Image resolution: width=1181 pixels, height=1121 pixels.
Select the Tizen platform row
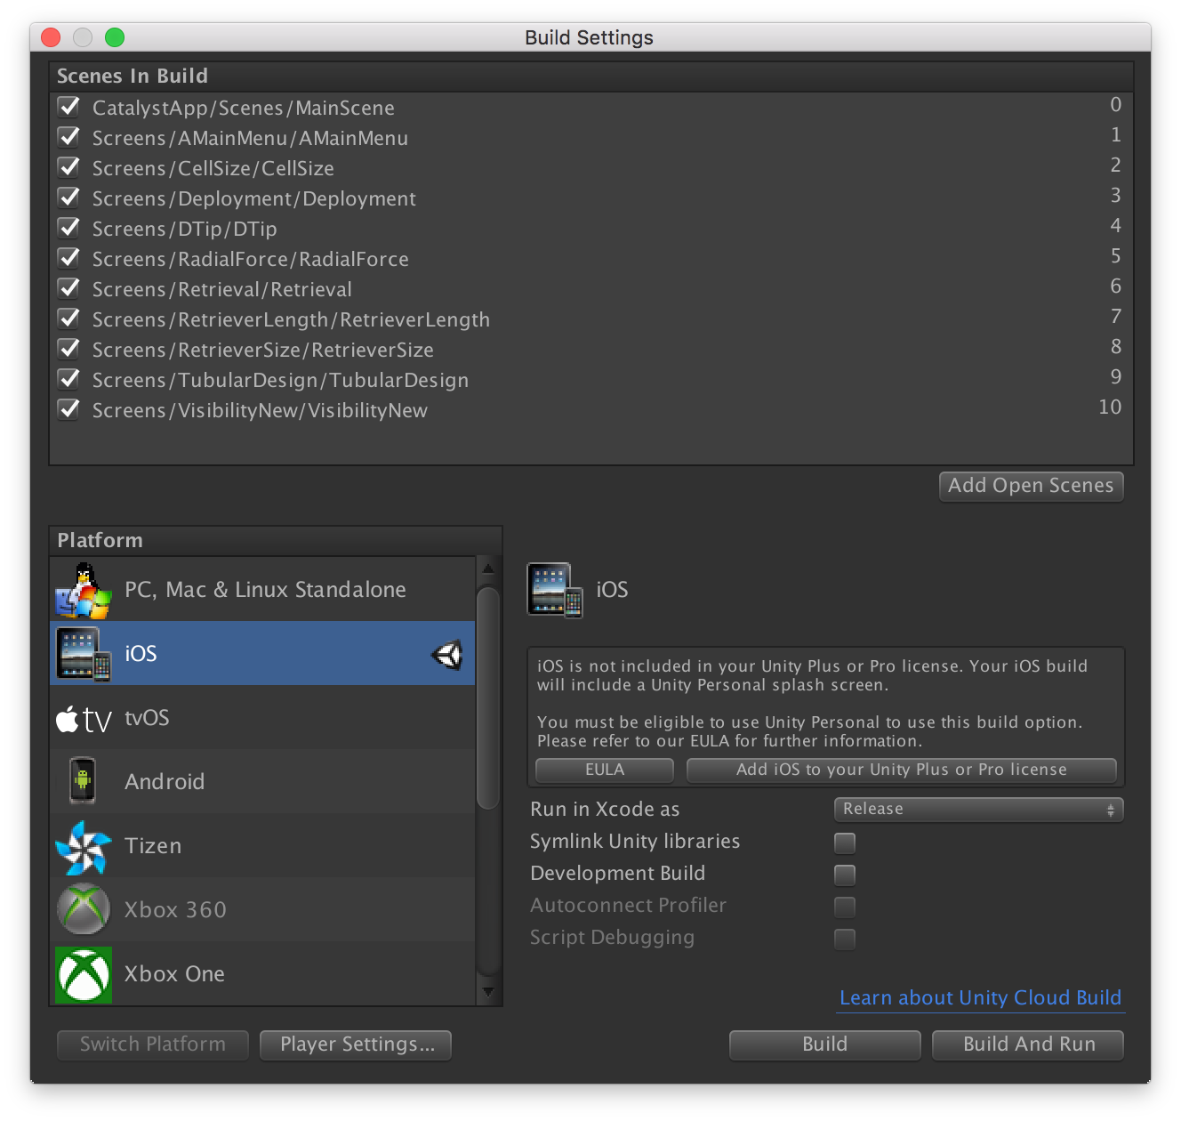click(x=263, y=846)
